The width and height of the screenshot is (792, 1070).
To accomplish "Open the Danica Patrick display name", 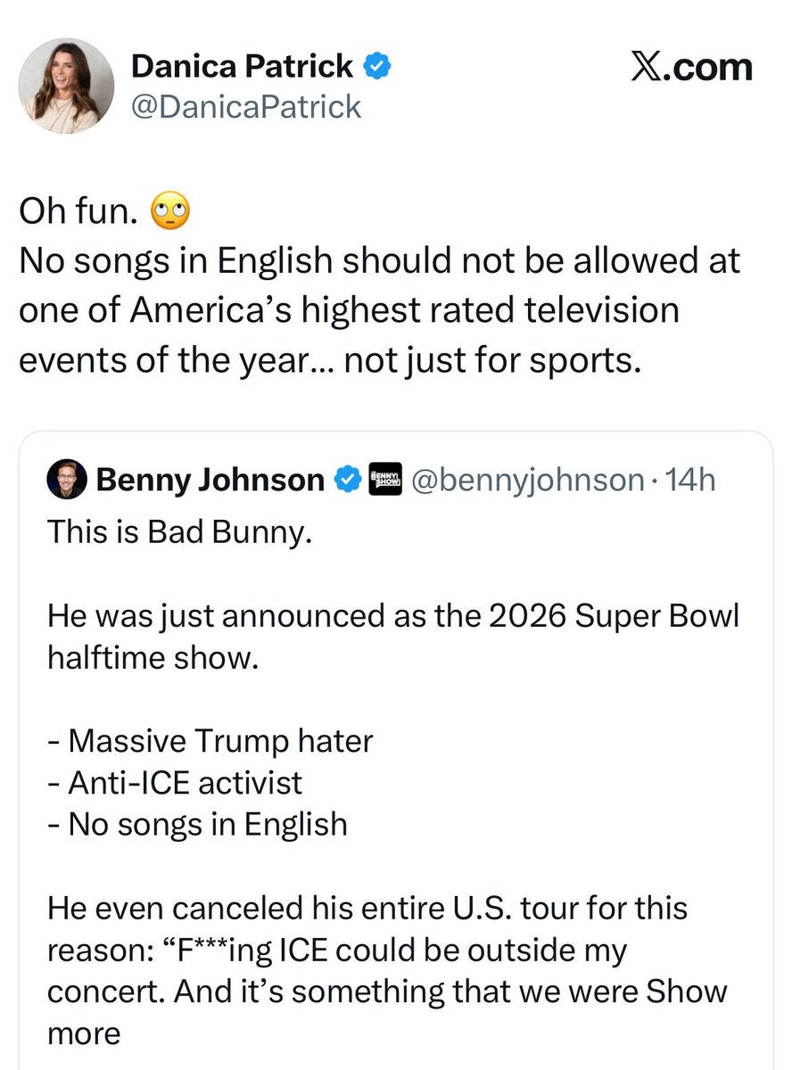I will point(242,65).
